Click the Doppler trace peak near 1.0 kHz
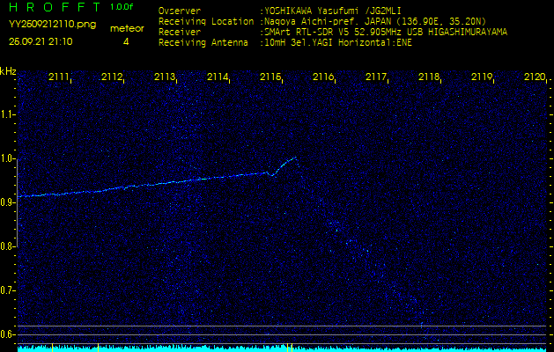Viewport: 554px width, 352px height. pos(294,158)
